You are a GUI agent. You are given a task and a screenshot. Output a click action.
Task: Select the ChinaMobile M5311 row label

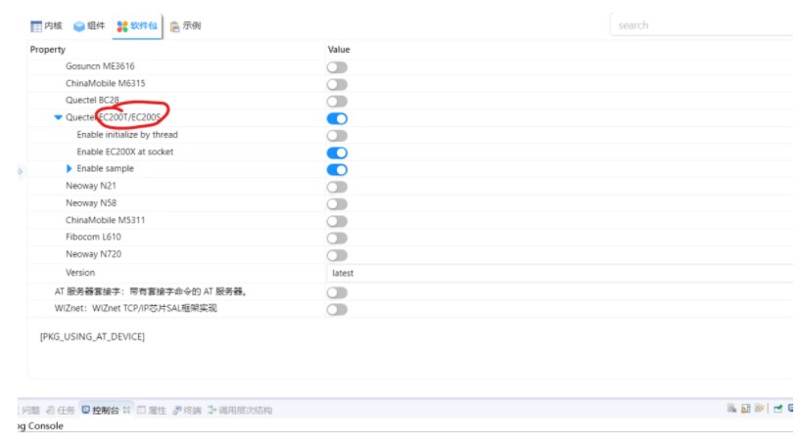point(105,220)
